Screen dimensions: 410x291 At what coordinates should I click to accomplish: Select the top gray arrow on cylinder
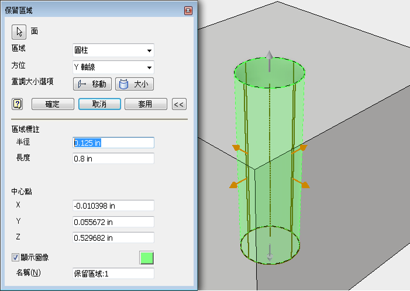(x=270, y=61)
